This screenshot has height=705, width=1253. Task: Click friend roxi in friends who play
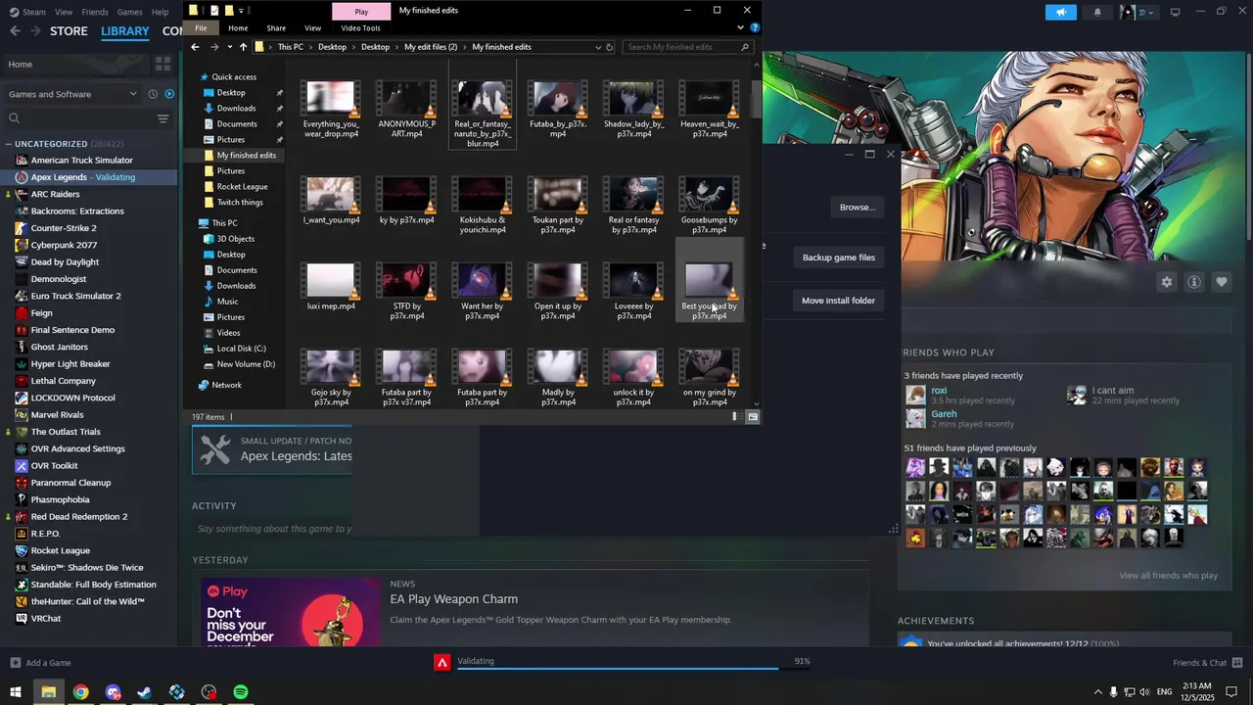click(939, 391)
